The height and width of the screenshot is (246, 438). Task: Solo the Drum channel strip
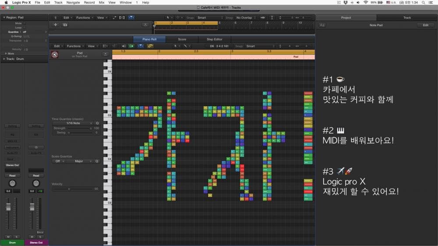(17, 237)
